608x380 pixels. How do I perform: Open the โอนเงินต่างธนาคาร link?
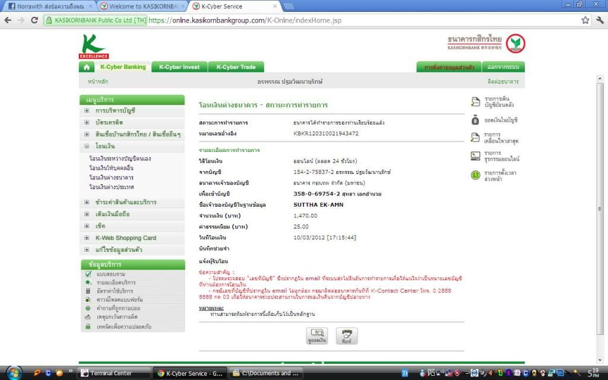[x=112, y=178]
